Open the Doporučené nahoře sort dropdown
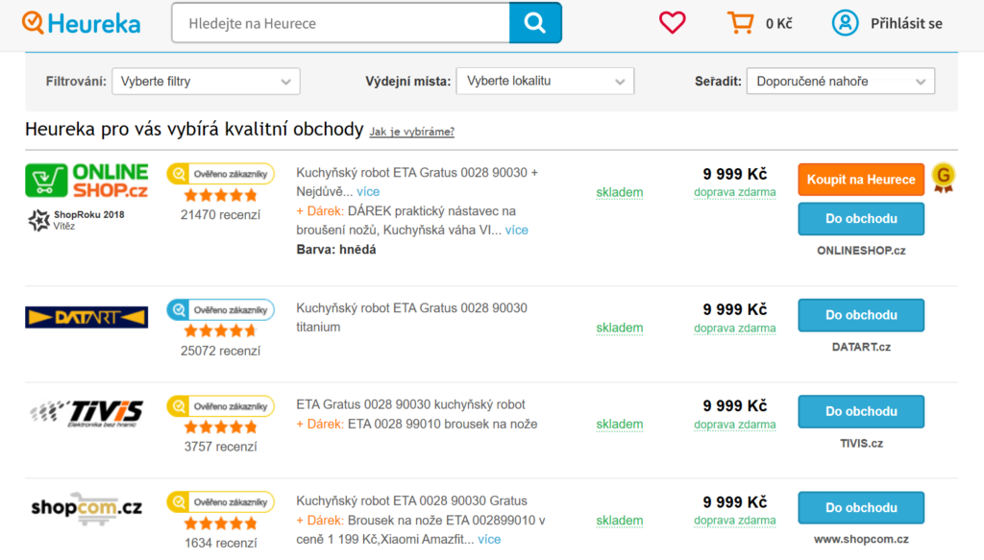Viewport: 984px width, 560px height. click(840, 82)
